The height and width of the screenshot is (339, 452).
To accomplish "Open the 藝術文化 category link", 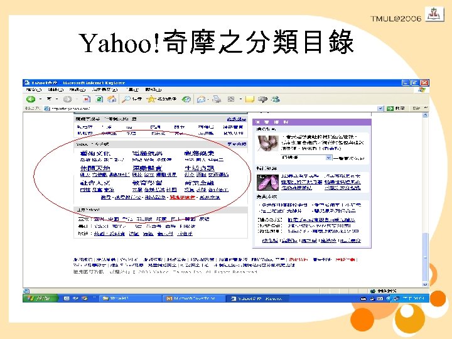I will click(x=95, y=153).
